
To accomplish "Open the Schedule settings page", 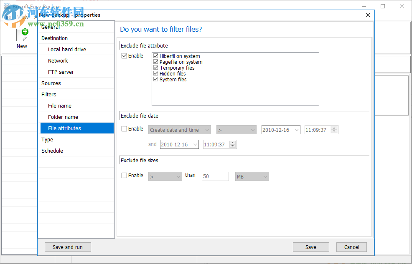I will click(x=52, y=151).
